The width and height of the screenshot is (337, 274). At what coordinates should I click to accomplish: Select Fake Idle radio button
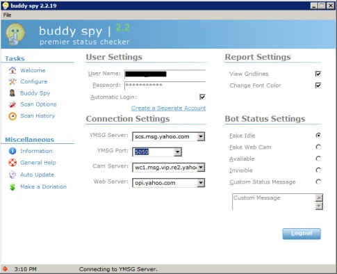318,136
